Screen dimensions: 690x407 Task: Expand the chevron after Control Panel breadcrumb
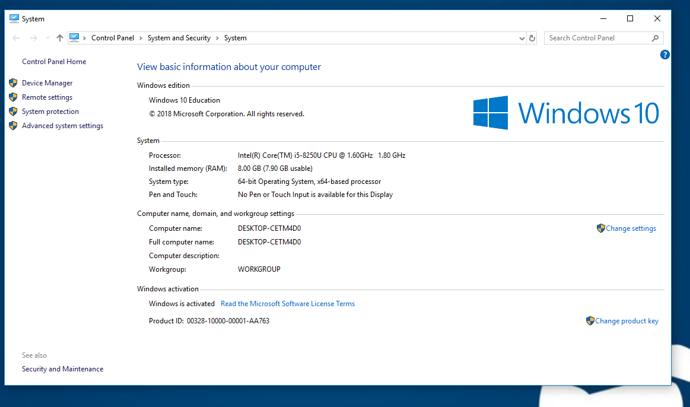[141, 38]
